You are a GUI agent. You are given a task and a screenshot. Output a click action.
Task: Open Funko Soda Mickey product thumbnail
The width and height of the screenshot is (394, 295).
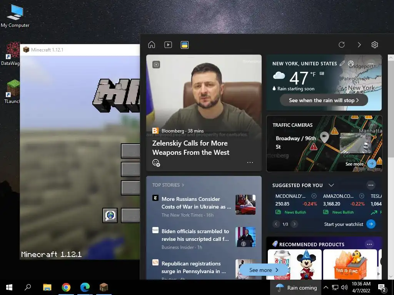294,264
